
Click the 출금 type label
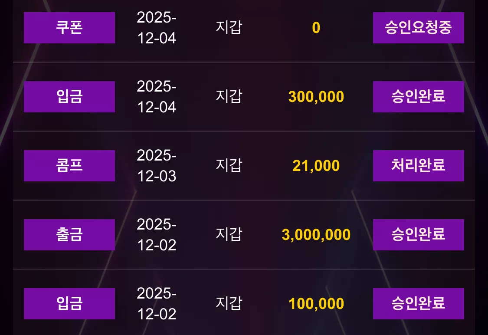69,235
